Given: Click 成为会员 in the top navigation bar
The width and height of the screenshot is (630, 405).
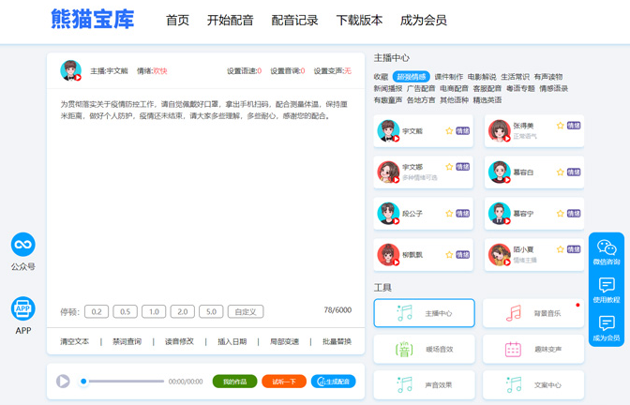Looking at the screenshot, I should (x=424, y=20).
